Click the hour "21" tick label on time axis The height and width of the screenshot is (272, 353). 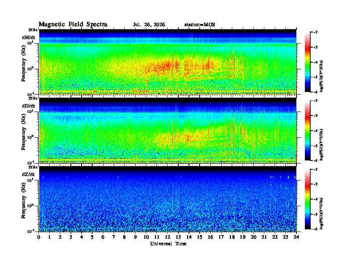264,237
